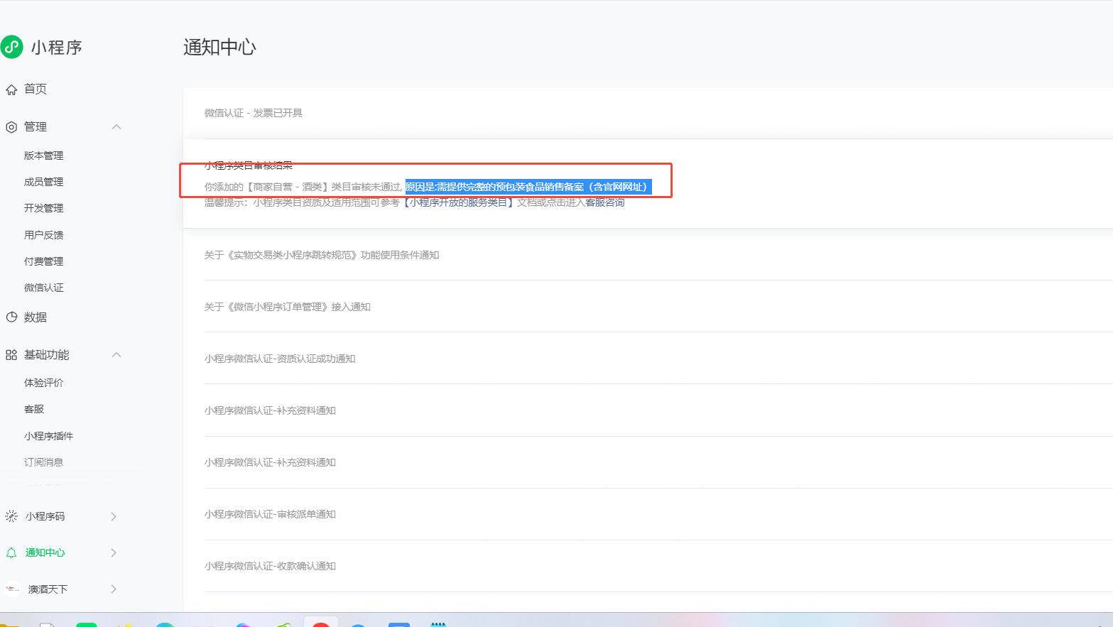Click 管理 section label
This screenshot has width=1113, height=627.
[x=36, y=126]
